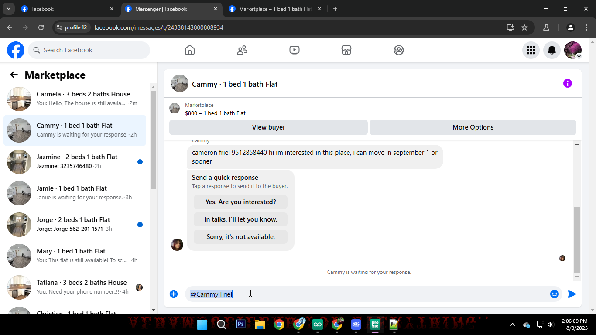Click the "Cammy is waiting for your response." status text

[x=369, y=272]
